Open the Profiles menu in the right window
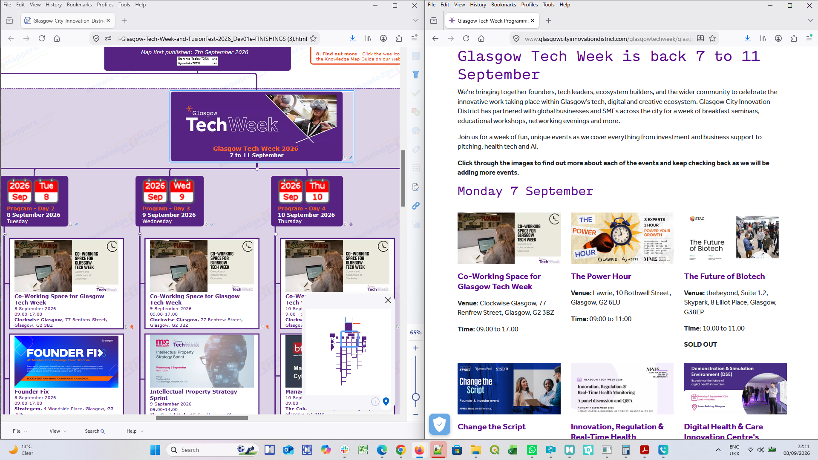 [530, 5]
